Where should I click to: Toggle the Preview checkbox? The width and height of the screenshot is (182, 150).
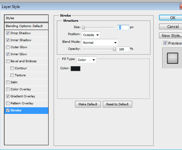pos(165,43)
